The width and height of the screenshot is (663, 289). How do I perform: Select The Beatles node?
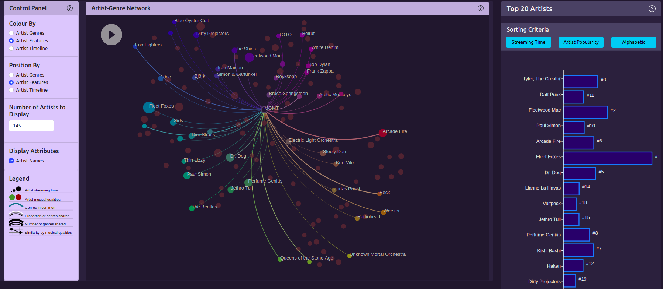pos(192,208)
